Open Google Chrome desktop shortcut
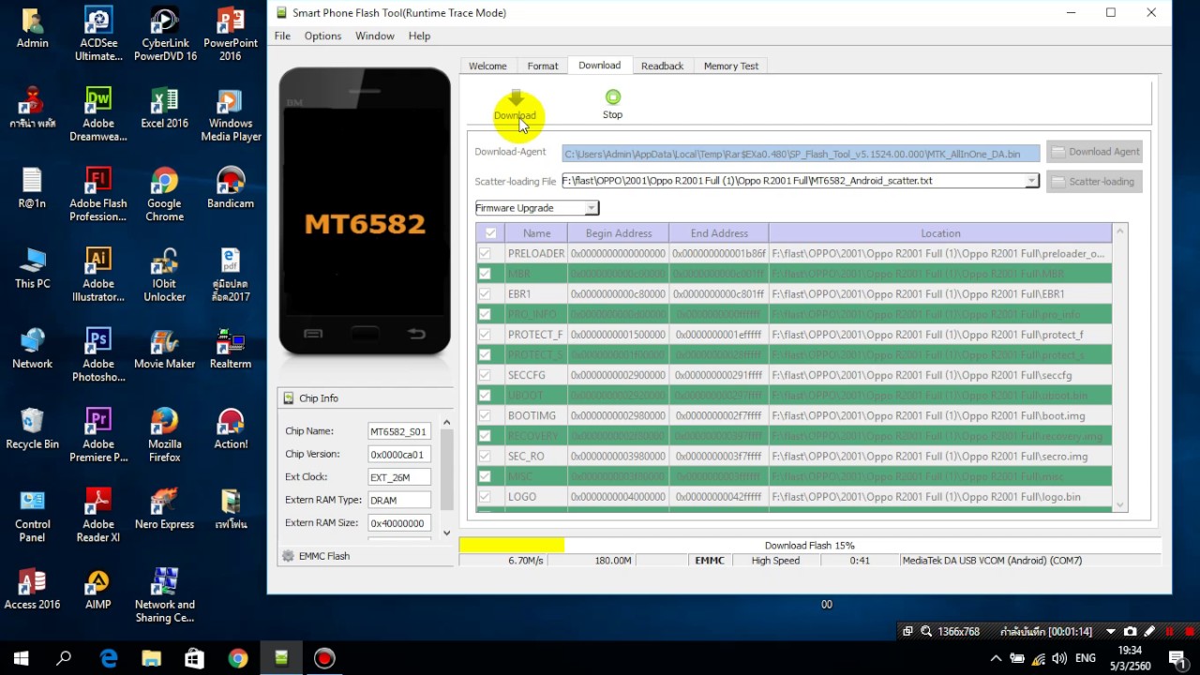 (165, 194)
